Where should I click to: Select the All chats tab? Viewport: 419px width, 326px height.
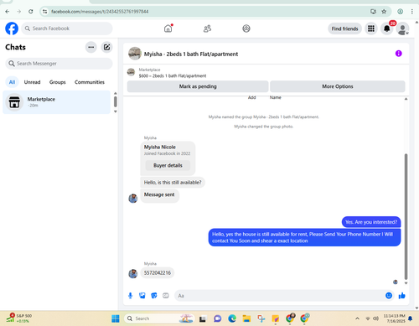(12, 82)
